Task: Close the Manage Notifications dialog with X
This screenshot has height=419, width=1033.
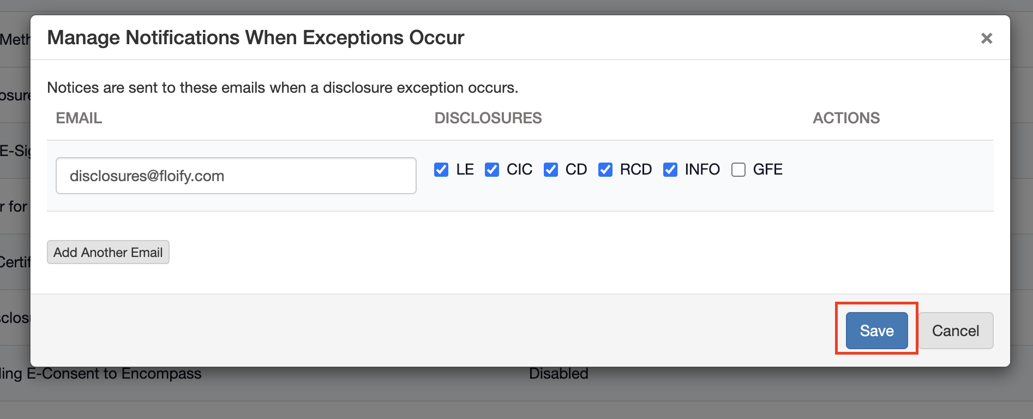Action: (x=986, y=38)
